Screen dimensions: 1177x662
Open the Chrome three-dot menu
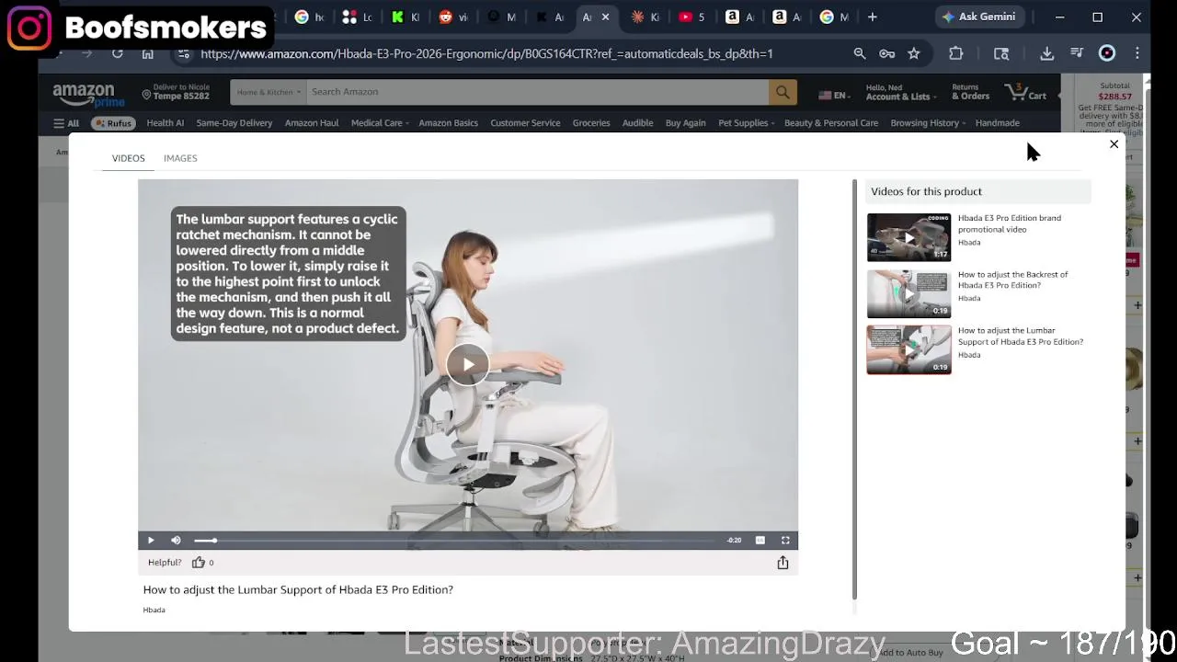point(1137,54)
